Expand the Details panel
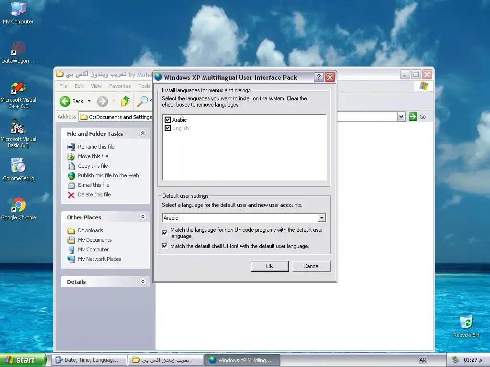 pyautogui.click(x=143, y=281)
